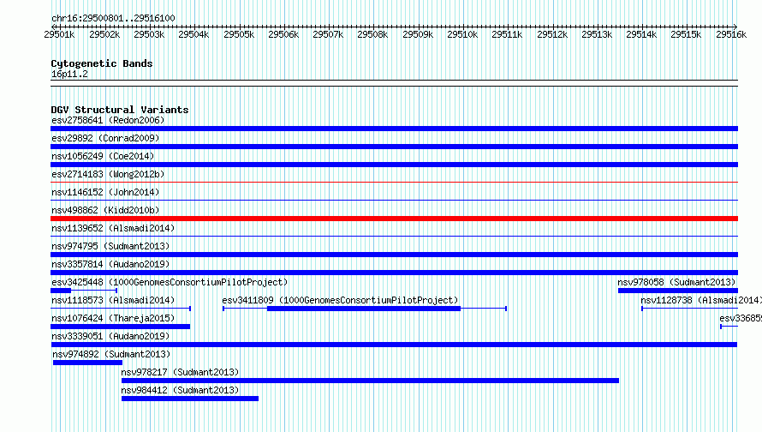Screen dimensions: 762x432
Task: Open variant nsv1076424 (Thareja2015) label
Action: pos(113,318)
